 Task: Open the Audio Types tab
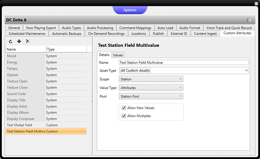(x=71, y=28)
